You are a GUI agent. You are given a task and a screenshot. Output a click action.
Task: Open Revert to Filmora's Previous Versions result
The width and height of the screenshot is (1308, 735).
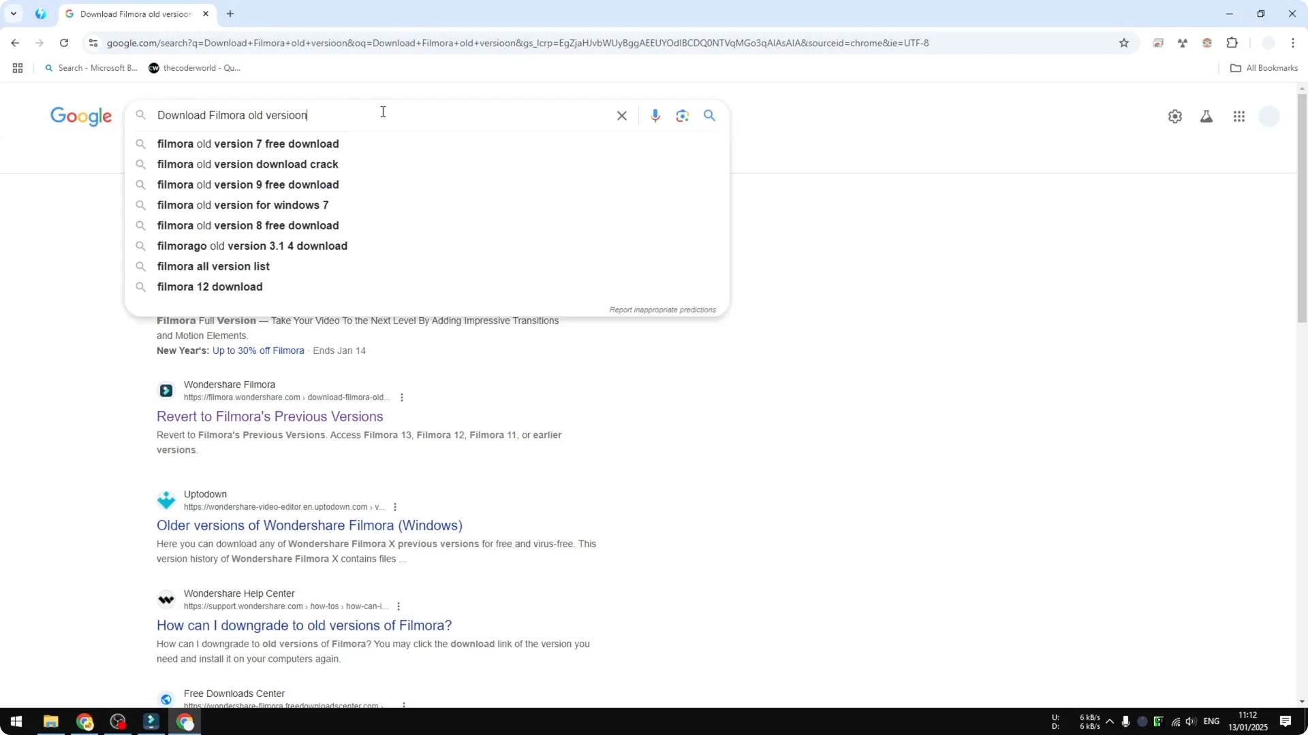[270, 416]
